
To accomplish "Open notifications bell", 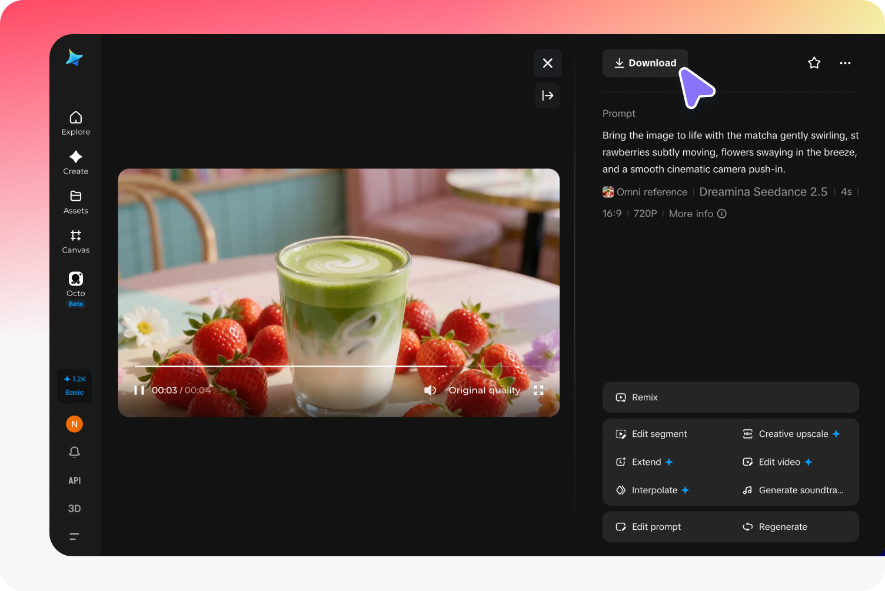I will (74, 452).
